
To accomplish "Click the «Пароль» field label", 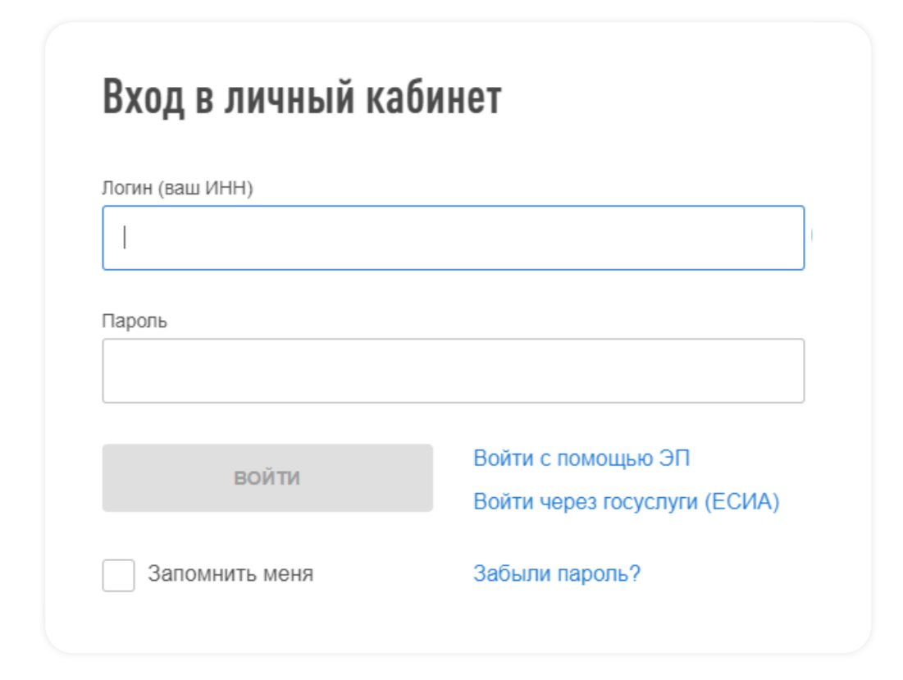I will (135, 321).
